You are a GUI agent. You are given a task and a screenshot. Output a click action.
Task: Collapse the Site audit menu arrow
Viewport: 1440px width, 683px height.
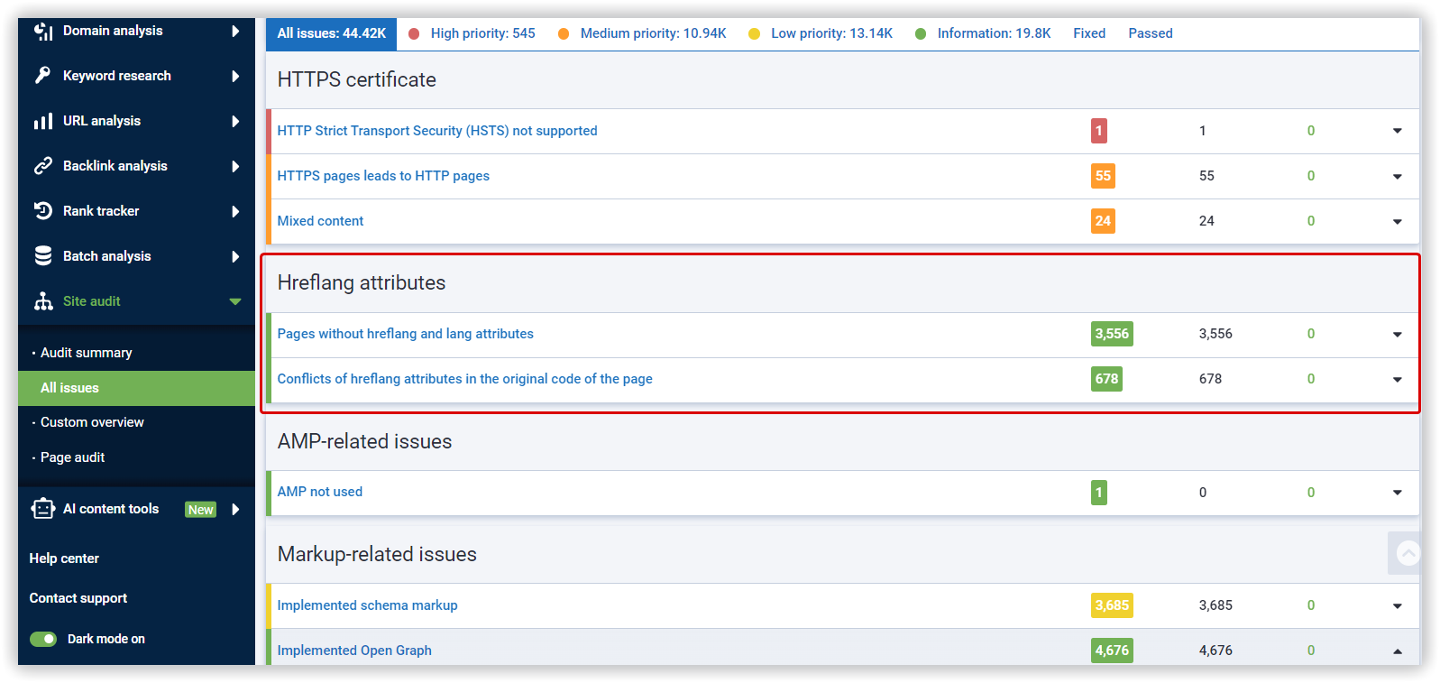tap(235, 301)
